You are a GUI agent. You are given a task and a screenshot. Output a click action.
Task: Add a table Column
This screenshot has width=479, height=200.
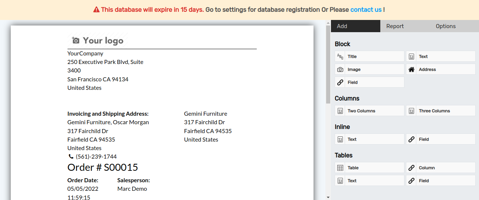pos(441,168)
